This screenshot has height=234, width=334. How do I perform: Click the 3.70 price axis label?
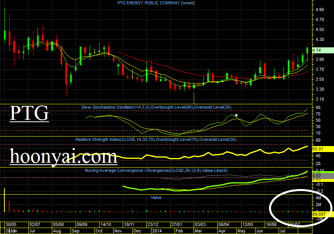tap(320, 69)
